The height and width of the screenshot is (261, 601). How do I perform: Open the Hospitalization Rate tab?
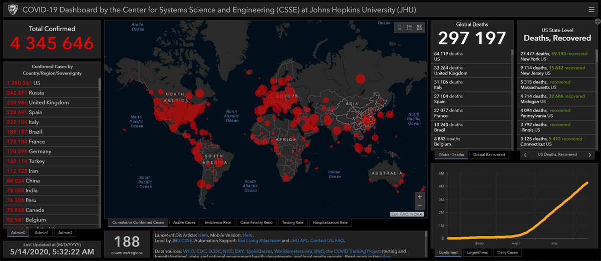point(330,222)
